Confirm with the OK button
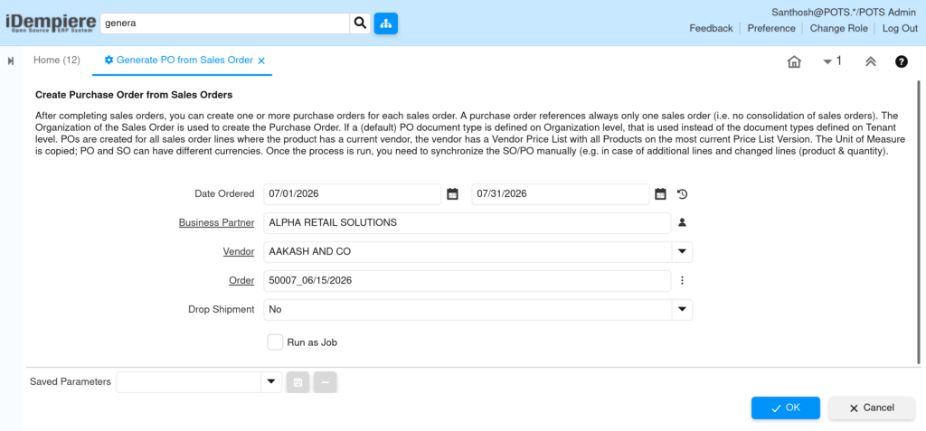The width and height of the screenshot is (926, 431). coord(786,408)
